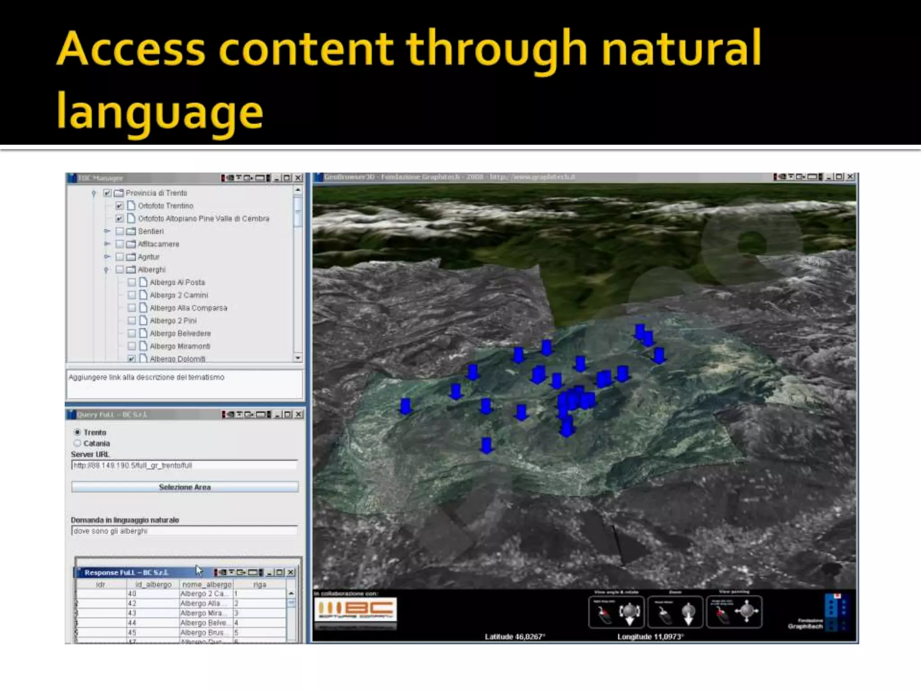Expand the Agritur tree node
The image size is (921, 691).
pos(107,257)
